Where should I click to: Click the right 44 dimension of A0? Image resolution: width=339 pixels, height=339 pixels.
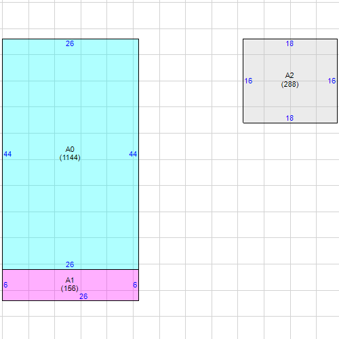(133, 154)
